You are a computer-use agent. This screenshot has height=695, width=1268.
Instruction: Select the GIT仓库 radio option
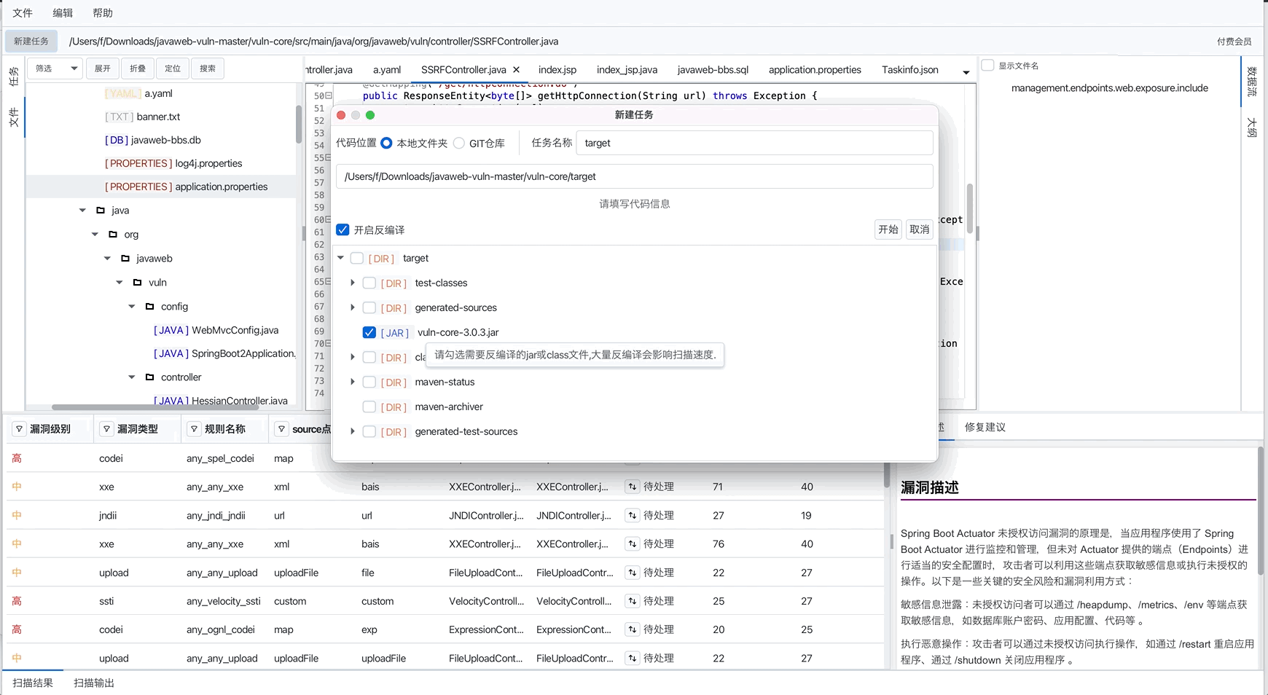pyautogui.click(x=459, y=143)
